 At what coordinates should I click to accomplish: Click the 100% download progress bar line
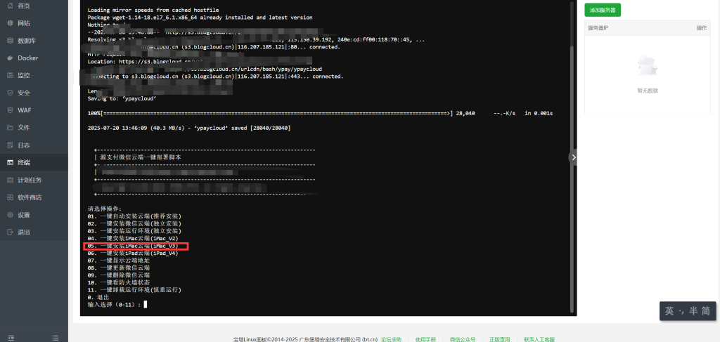(320, 113)
